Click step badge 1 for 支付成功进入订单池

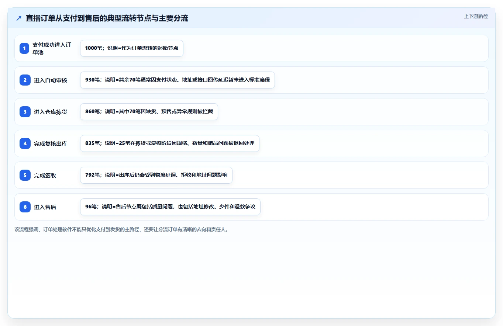pos(24,48)
